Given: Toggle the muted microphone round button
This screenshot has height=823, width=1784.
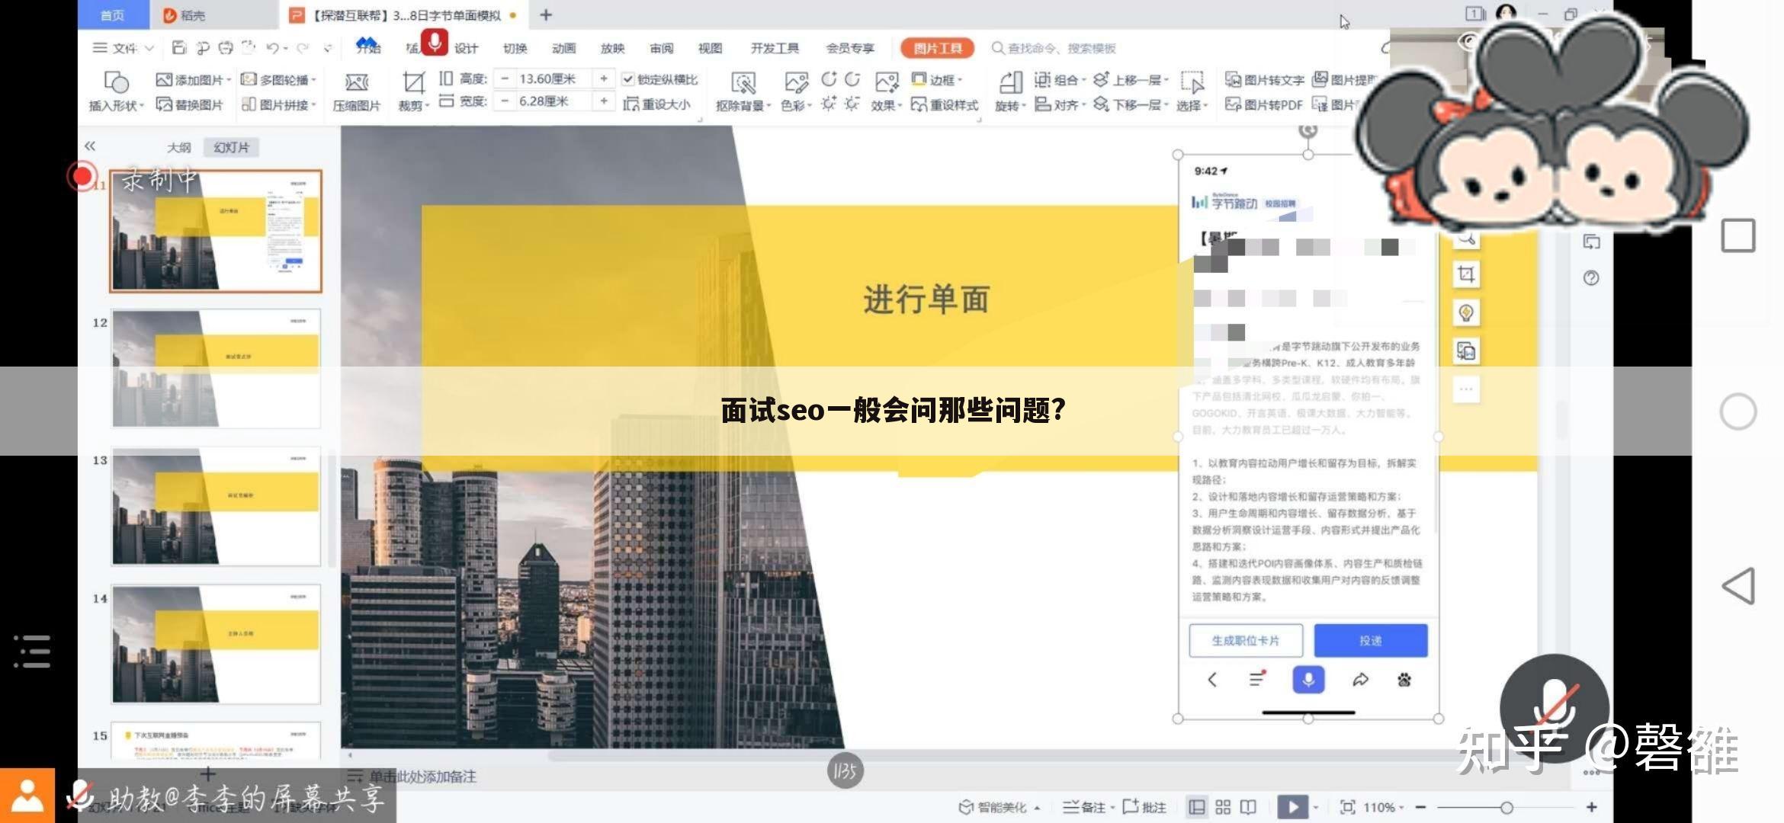Looking at the screenshot, I should (x=1555, y=709).
